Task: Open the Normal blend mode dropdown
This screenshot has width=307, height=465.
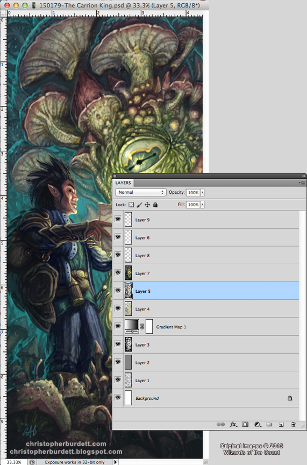Action: (x=140, y=192)
